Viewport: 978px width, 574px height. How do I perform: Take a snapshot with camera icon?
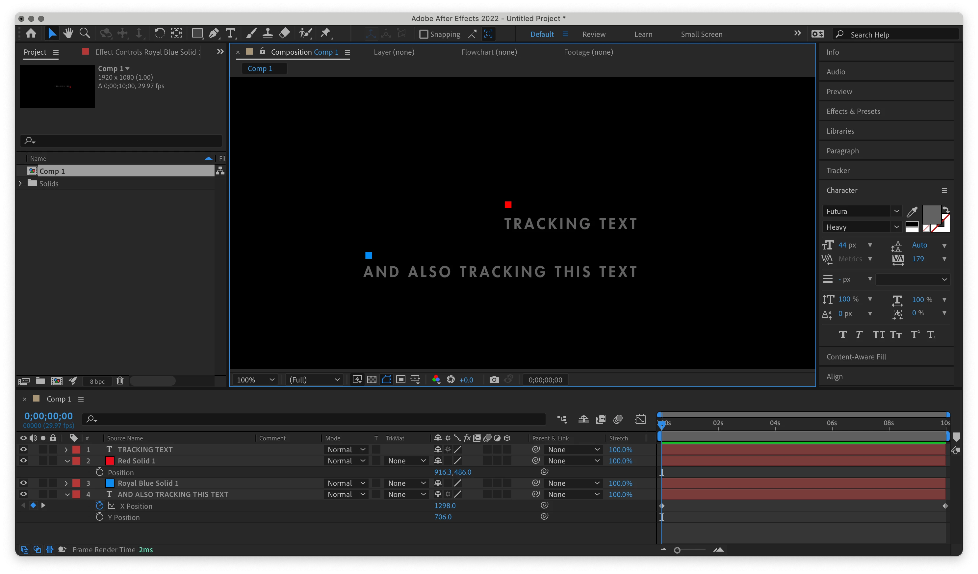pos(494,379)
